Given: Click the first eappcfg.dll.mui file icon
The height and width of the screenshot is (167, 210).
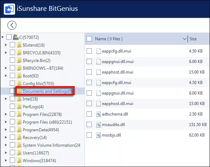Looking at the screenshot, I should [99, 51].
